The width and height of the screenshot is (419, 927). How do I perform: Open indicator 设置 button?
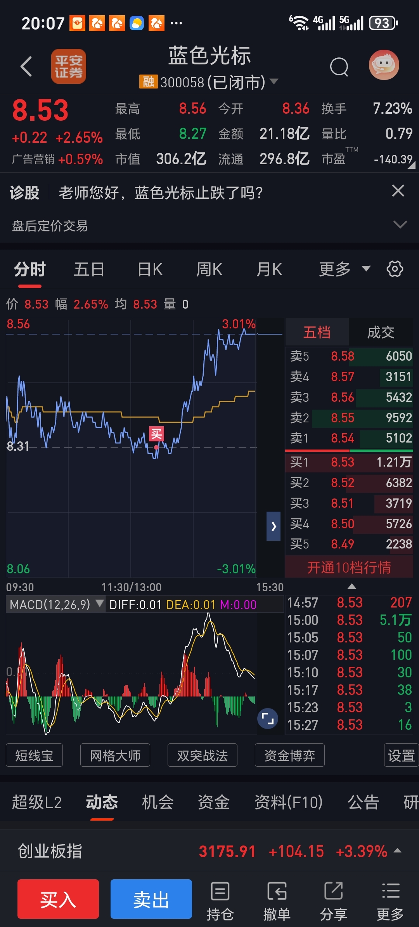click(401, 755)
